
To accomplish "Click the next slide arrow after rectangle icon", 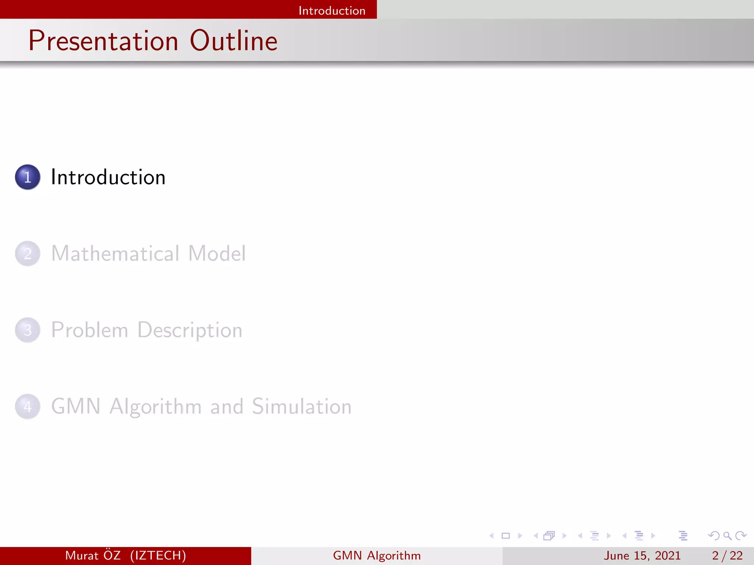I will 520,536.
